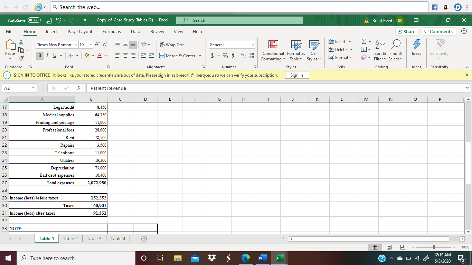Screen dimensions: 472x265
Task: Apply Percent number format
Action: [x=225, y=55]
